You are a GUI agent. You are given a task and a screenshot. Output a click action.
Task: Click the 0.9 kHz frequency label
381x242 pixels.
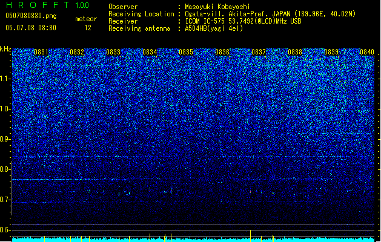coord(5,139)
